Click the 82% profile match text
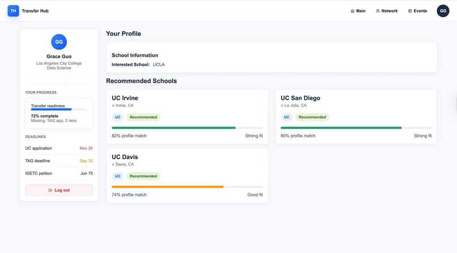This screenshot has width=457, height=253. [129, 136]
